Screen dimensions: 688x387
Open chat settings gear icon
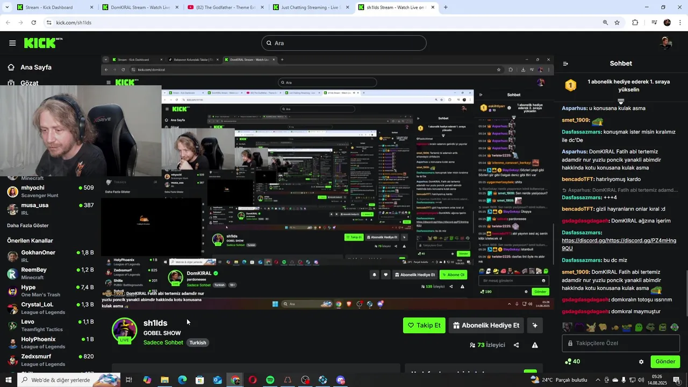click(641, 362)
